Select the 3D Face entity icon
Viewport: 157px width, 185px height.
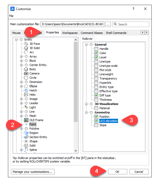26,44
